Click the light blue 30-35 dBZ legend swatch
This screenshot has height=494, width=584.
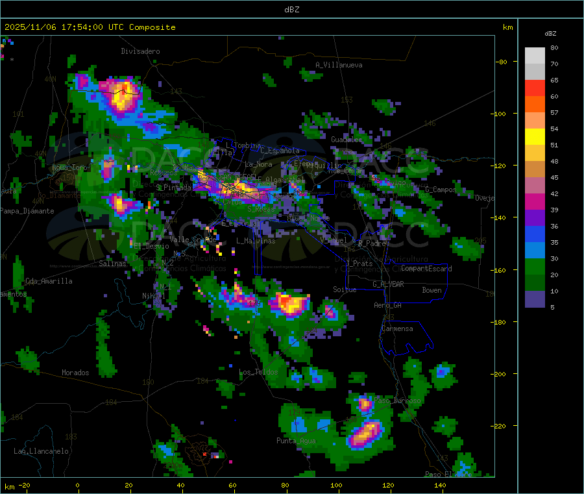point(535,251)
